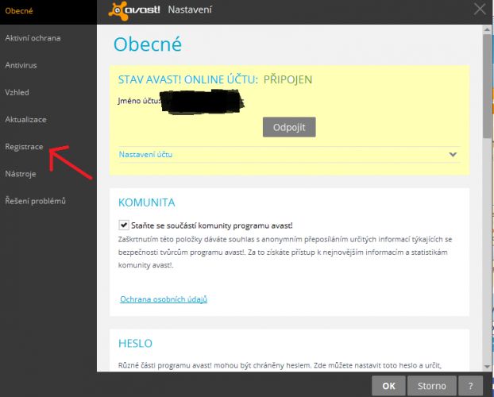494x397 pixels.
Task: Confirm settings with OK
Action: coord(388,386)
